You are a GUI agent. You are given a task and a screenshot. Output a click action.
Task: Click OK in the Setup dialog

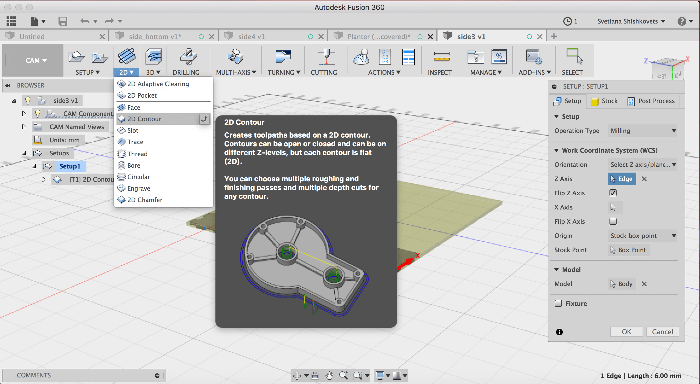point(626,332)
